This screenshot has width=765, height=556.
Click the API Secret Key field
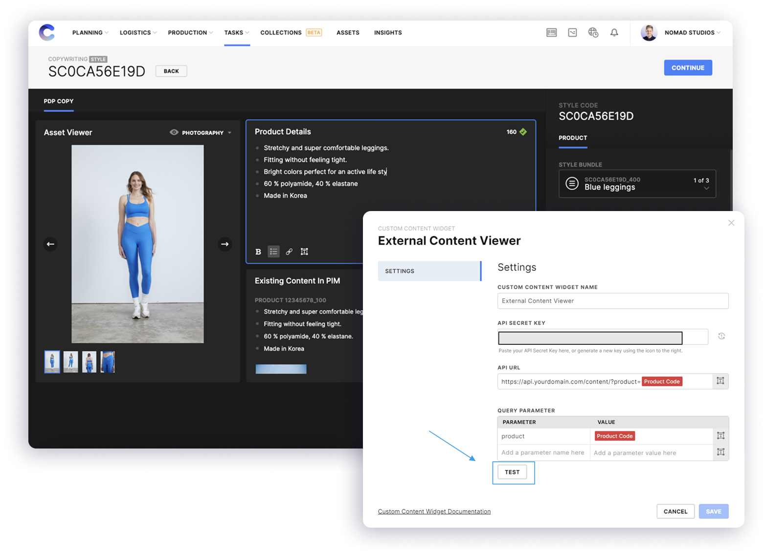point(603,337)
